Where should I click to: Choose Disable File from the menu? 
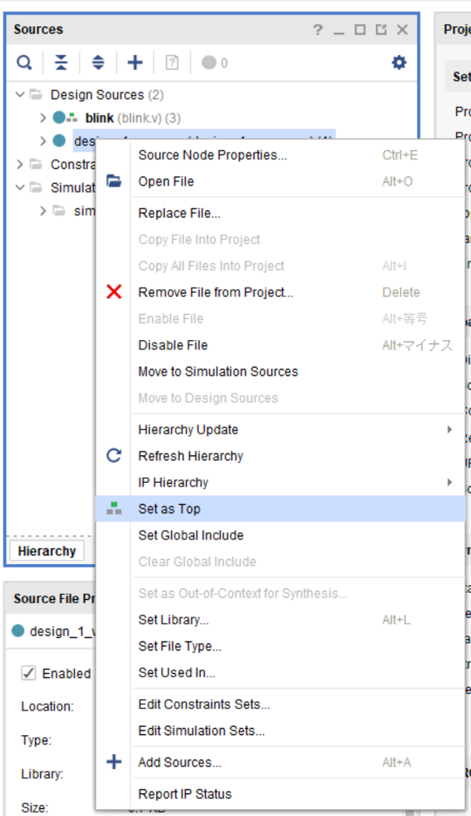pyautogui.click(x=173, y=345)
